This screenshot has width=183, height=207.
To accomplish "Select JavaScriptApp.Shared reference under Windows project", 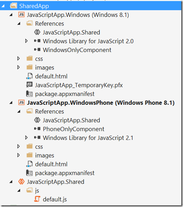I will [71, 33].
